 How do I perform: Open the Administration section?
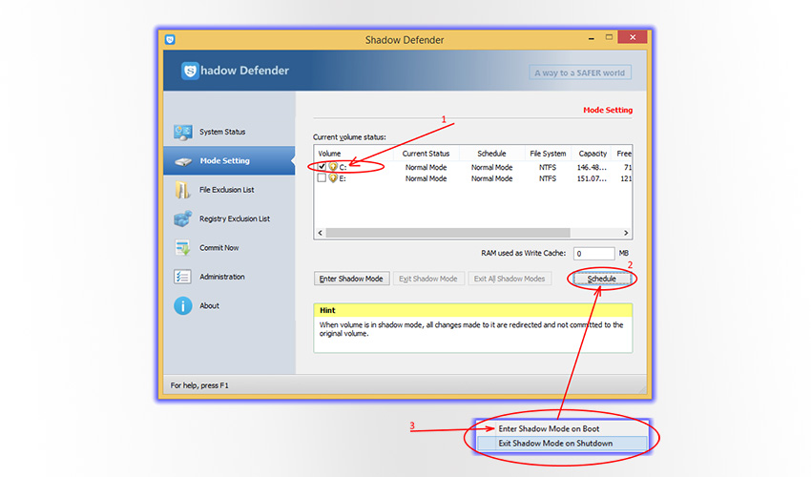tap(229, 277)
